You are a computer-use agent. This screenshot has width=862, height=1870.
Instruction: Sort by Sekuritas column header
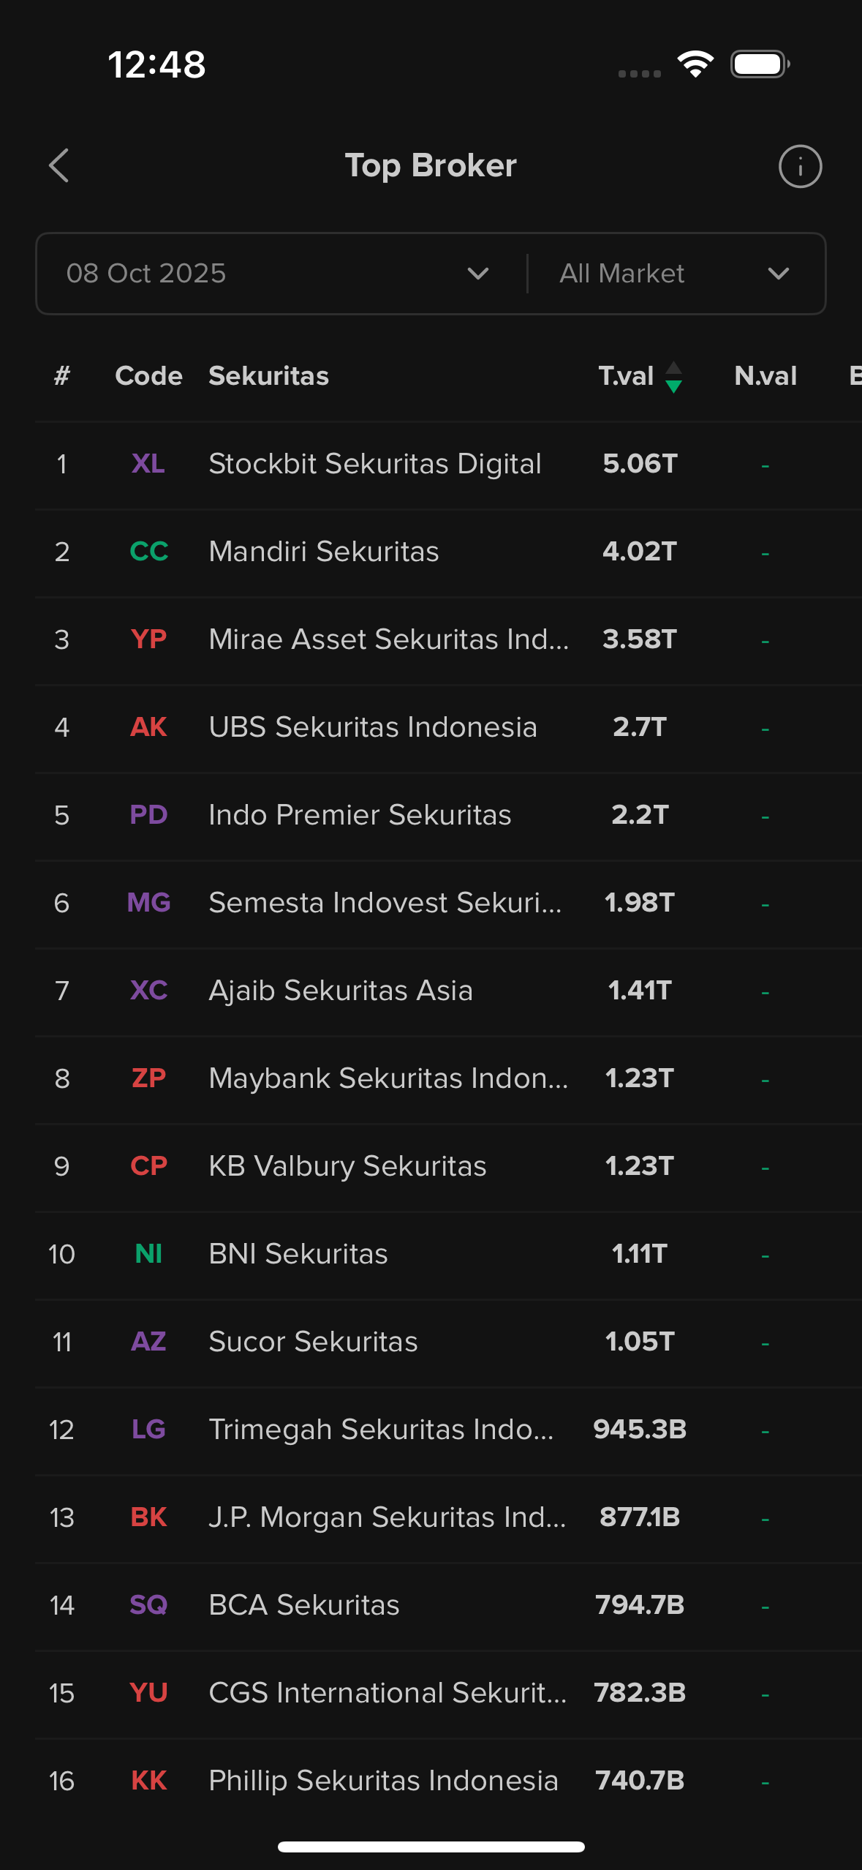click(x=268, y=376)
